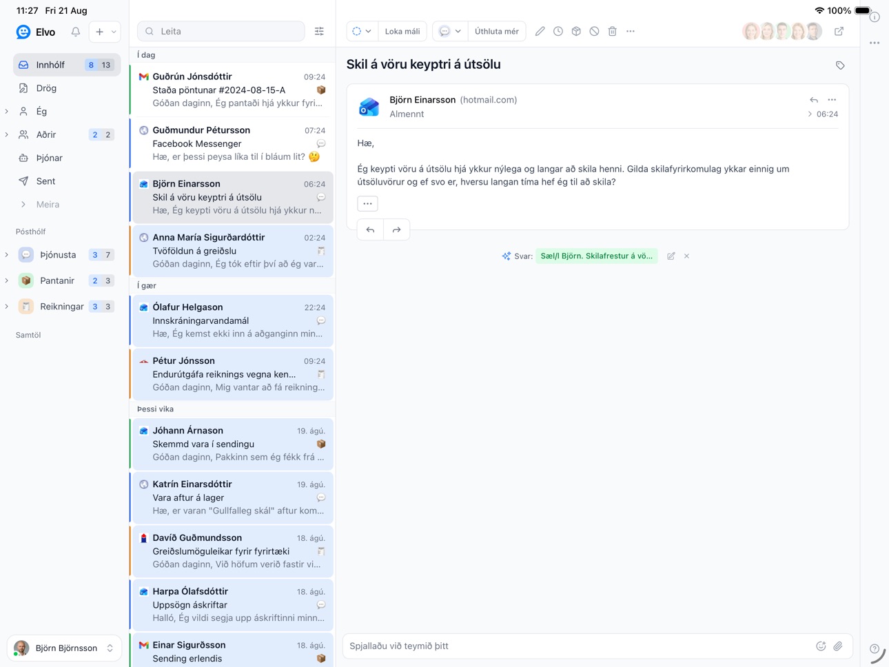
Task: Open Pétur Jónsson invoice conversation
Action: (x=232, y=374)
